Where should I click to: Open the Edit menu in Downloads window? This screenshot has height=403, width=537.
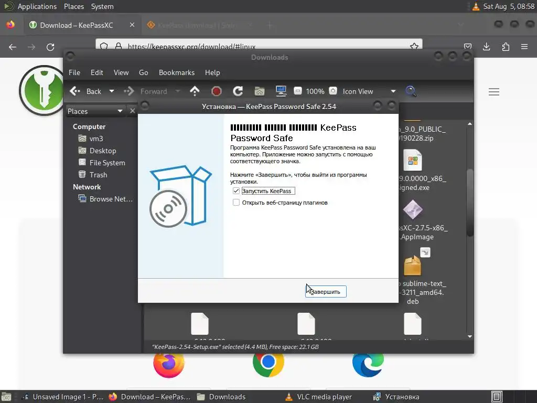click(96, 72)
